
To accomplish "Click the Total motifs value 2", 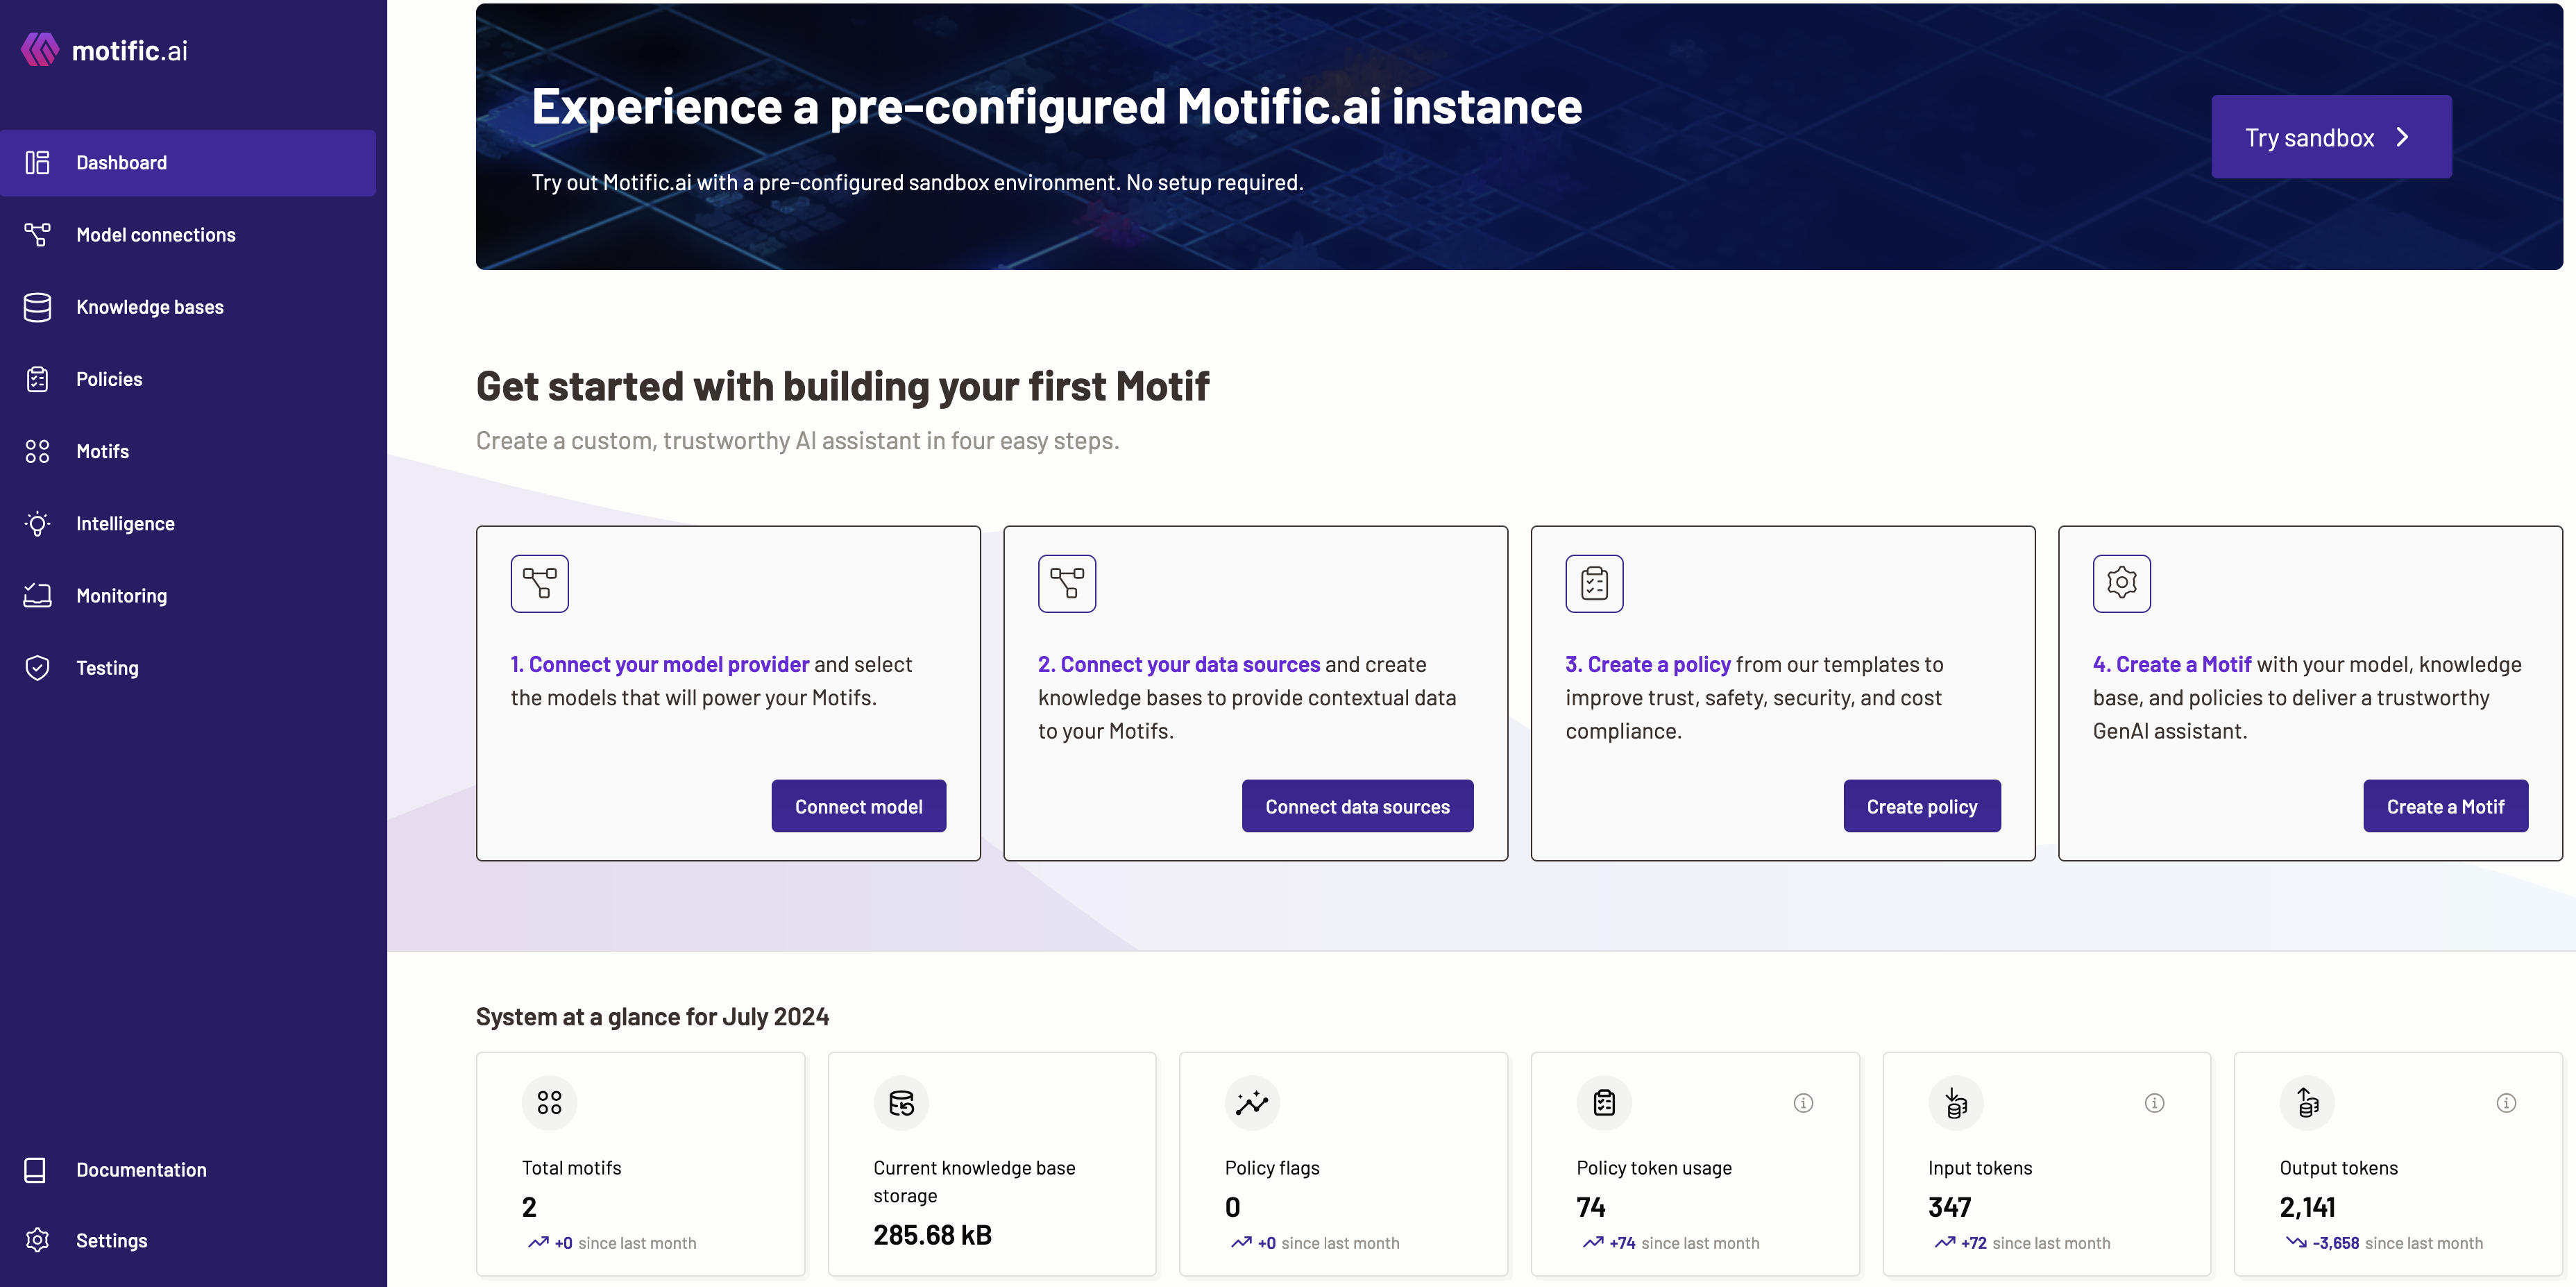I will pos(529,1207).
